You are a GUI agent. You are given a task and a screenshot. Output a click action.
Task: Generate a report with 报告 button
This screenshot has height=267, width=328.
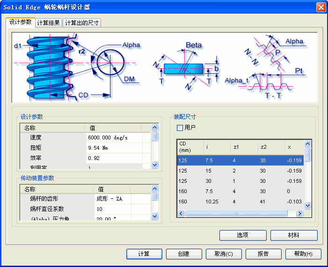pyautogui.click(x=263, y=254)
